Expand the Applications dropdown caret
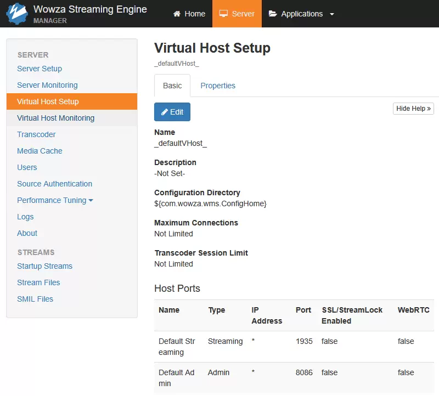This screenshot has height=396, width=439. [x=332, y=14]
